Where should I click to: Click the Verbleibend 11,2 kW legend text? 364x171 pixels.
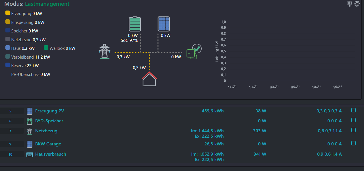31,57
